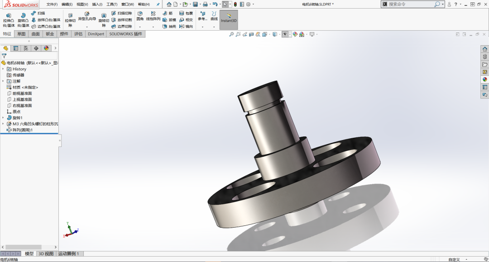Expand 旋转1 in the feature tree
Viewport: 489px width, 262px height.
[3, 117]
